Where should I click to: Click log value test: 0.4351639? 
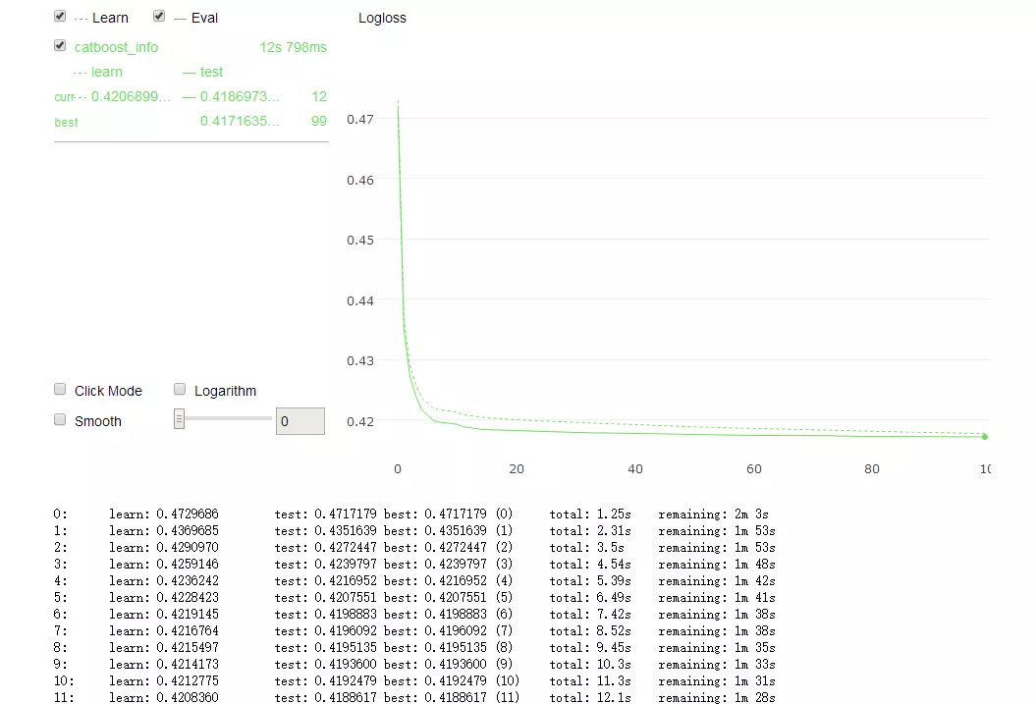tap(326, 531)
